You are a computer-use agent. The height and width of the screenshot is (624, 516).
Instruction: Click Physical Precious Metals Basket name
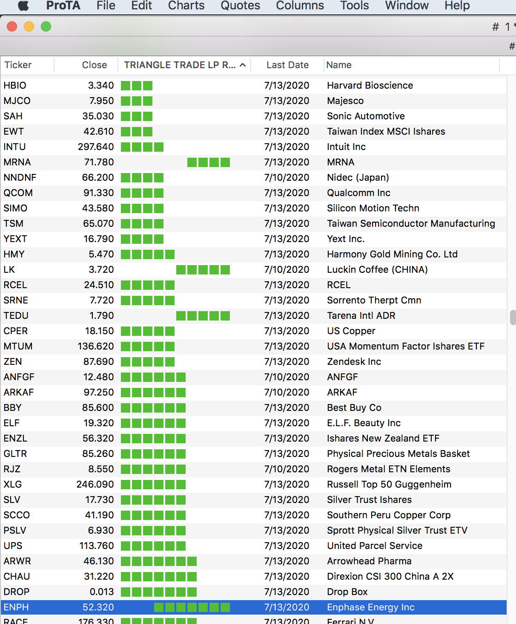398,454
